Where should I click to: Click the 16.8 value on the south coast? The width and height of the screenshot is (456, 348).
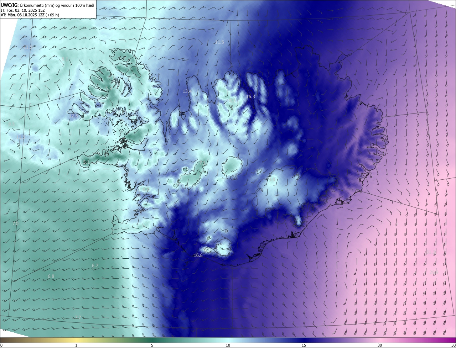pos(198,255)
